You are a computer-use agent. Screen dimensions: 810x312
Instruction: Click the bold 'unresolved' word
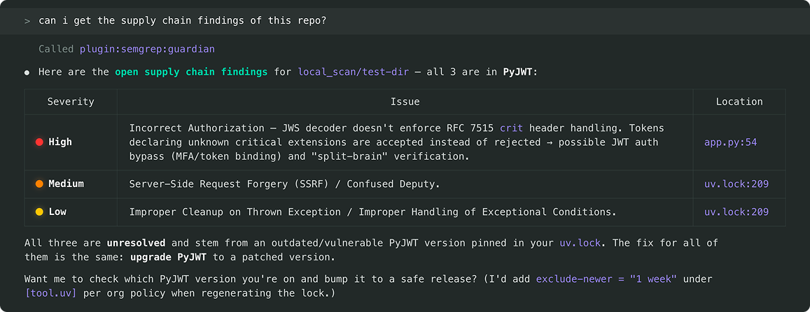(x=137, y=242)
